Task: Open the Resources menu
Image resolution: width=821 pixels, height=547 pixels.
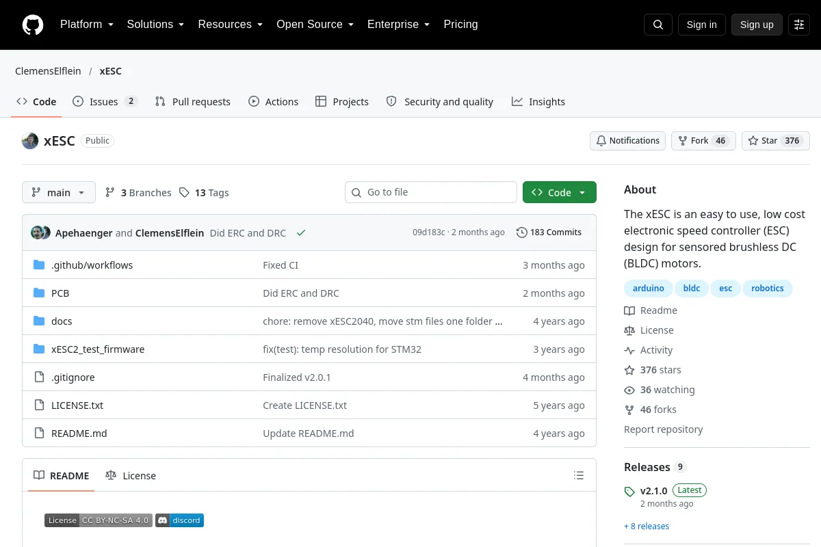Action: coord(231,25)
